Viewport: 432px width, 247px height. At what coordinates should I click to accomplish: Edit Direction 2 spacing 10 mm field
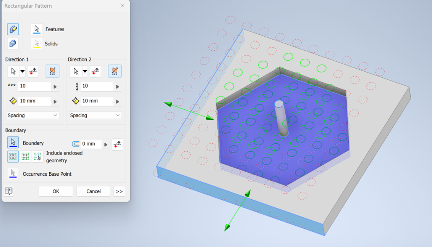[x=97, y=101]
